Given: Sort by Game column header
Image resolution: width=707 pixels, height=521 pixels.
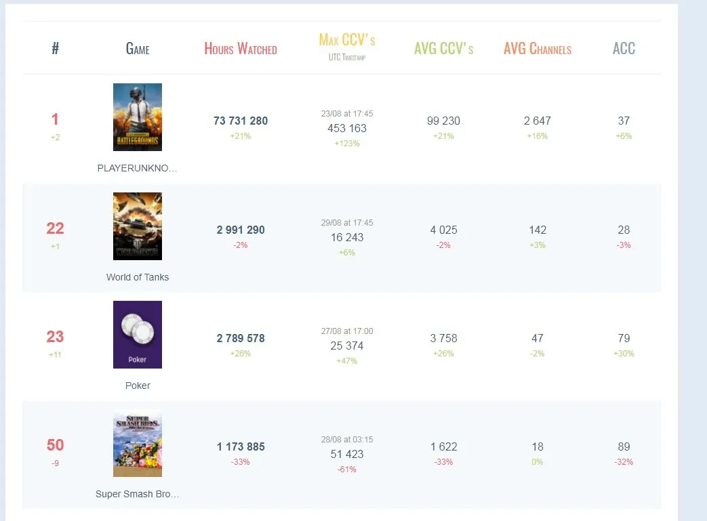Looking at the screenshot, I should (138, 49).
